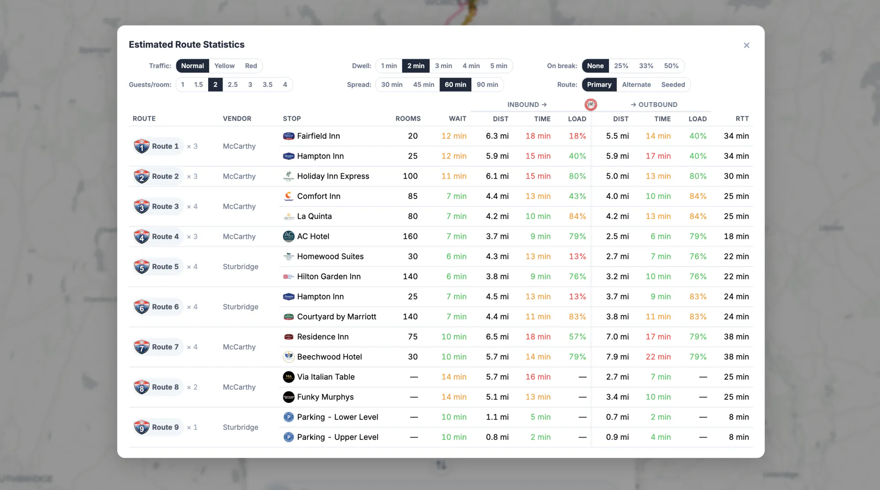The image size is (880, 490).
Task: Click the Parking - Upper Level P icon
Action: (289, 437)
